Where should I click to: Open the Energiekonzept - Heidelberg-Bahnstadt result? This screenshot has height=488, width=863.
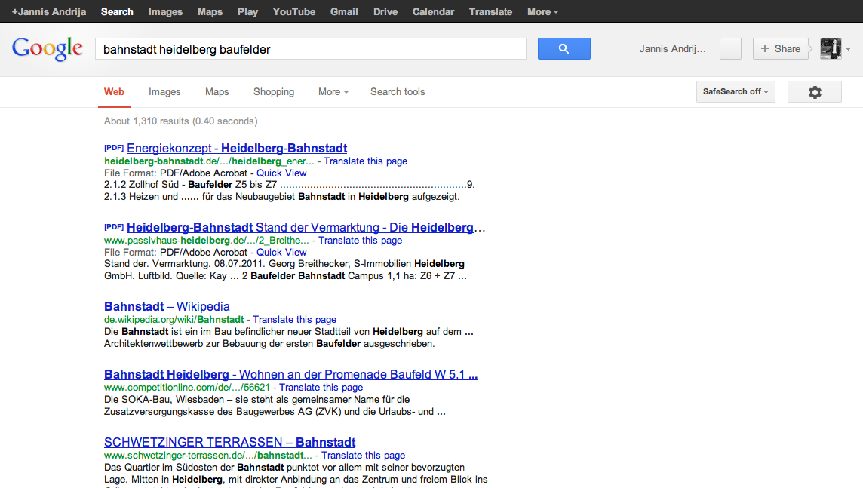[x=237, y=148]
